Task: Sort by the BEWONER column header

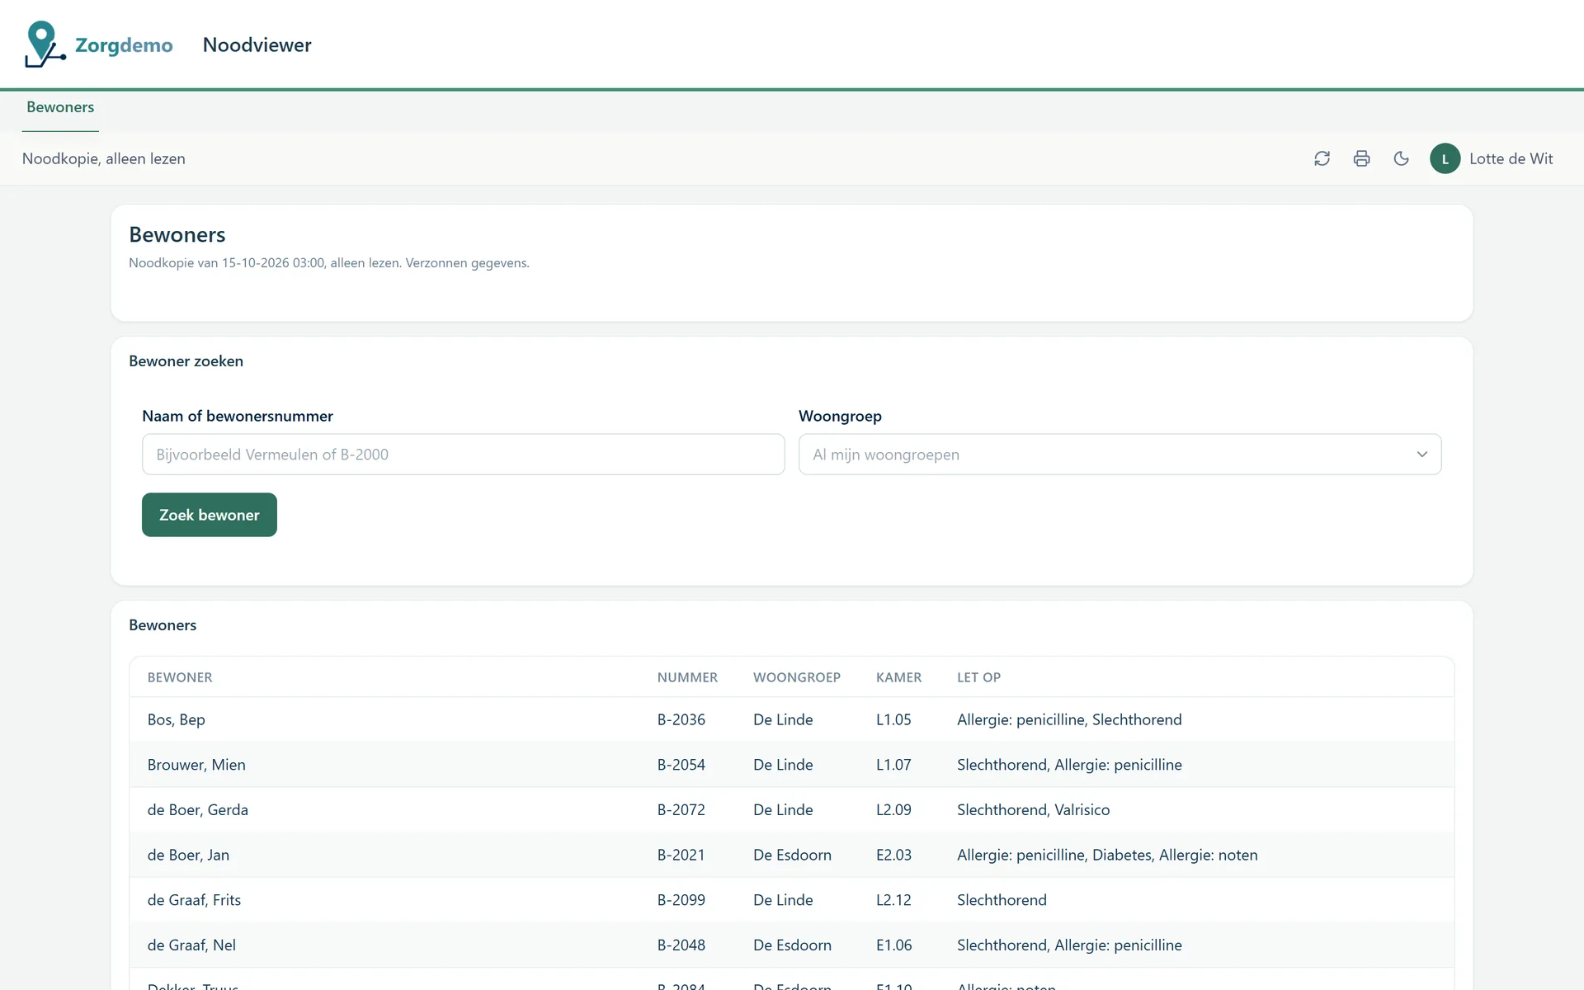Action: point(180,677)
